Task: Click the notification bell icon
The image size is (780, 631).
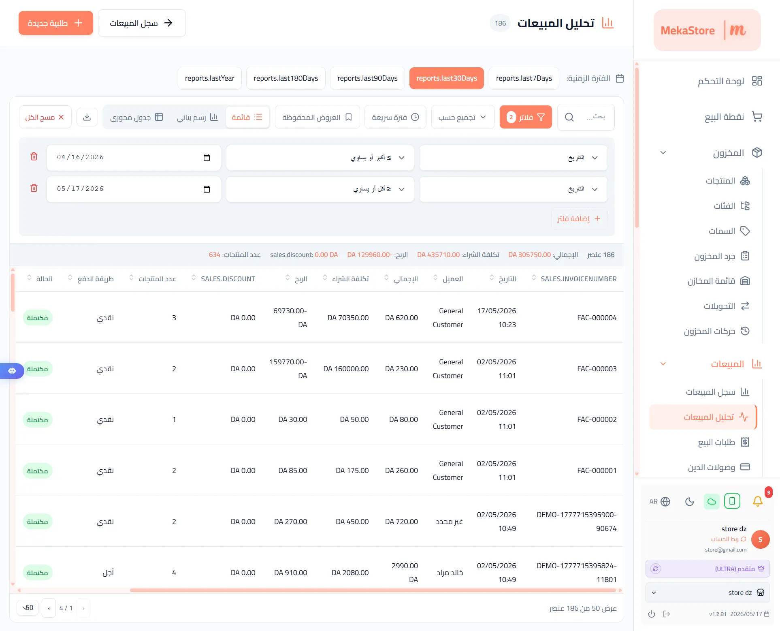Action: [x=757, y=501]
